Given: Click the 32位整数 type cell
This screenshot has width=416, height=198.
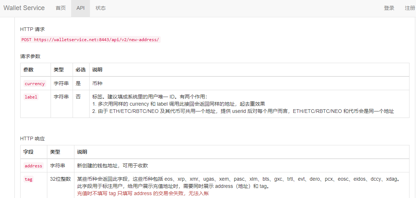Looking at the screenshot, I should point(60,179).
